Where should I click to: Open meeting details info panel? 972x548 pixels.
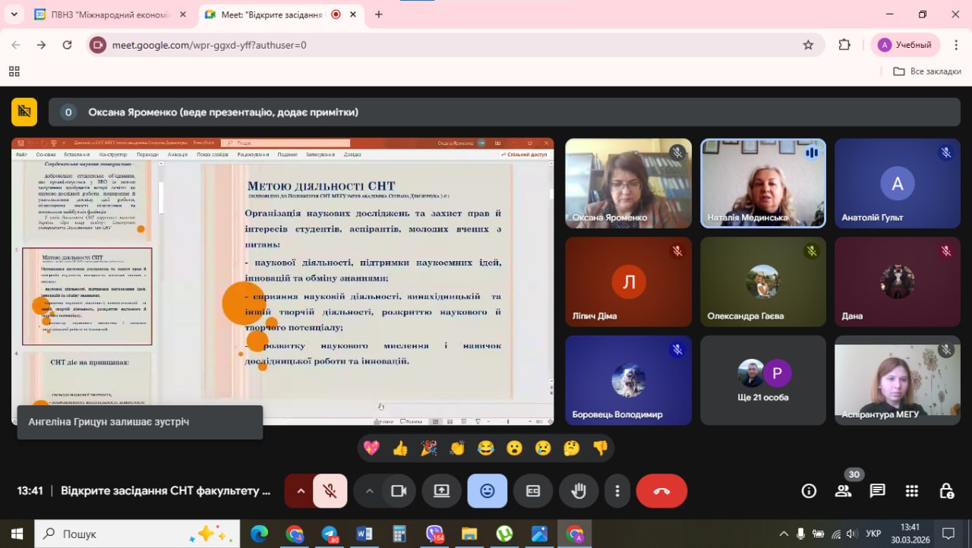point(809,490)
